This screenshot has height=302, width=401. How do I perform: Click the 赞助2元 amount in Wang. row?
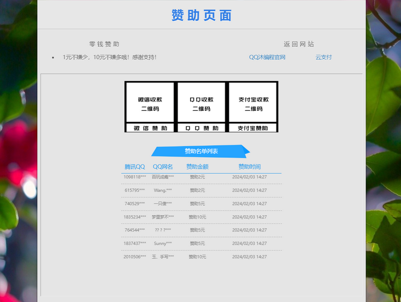tap(197, 190)
